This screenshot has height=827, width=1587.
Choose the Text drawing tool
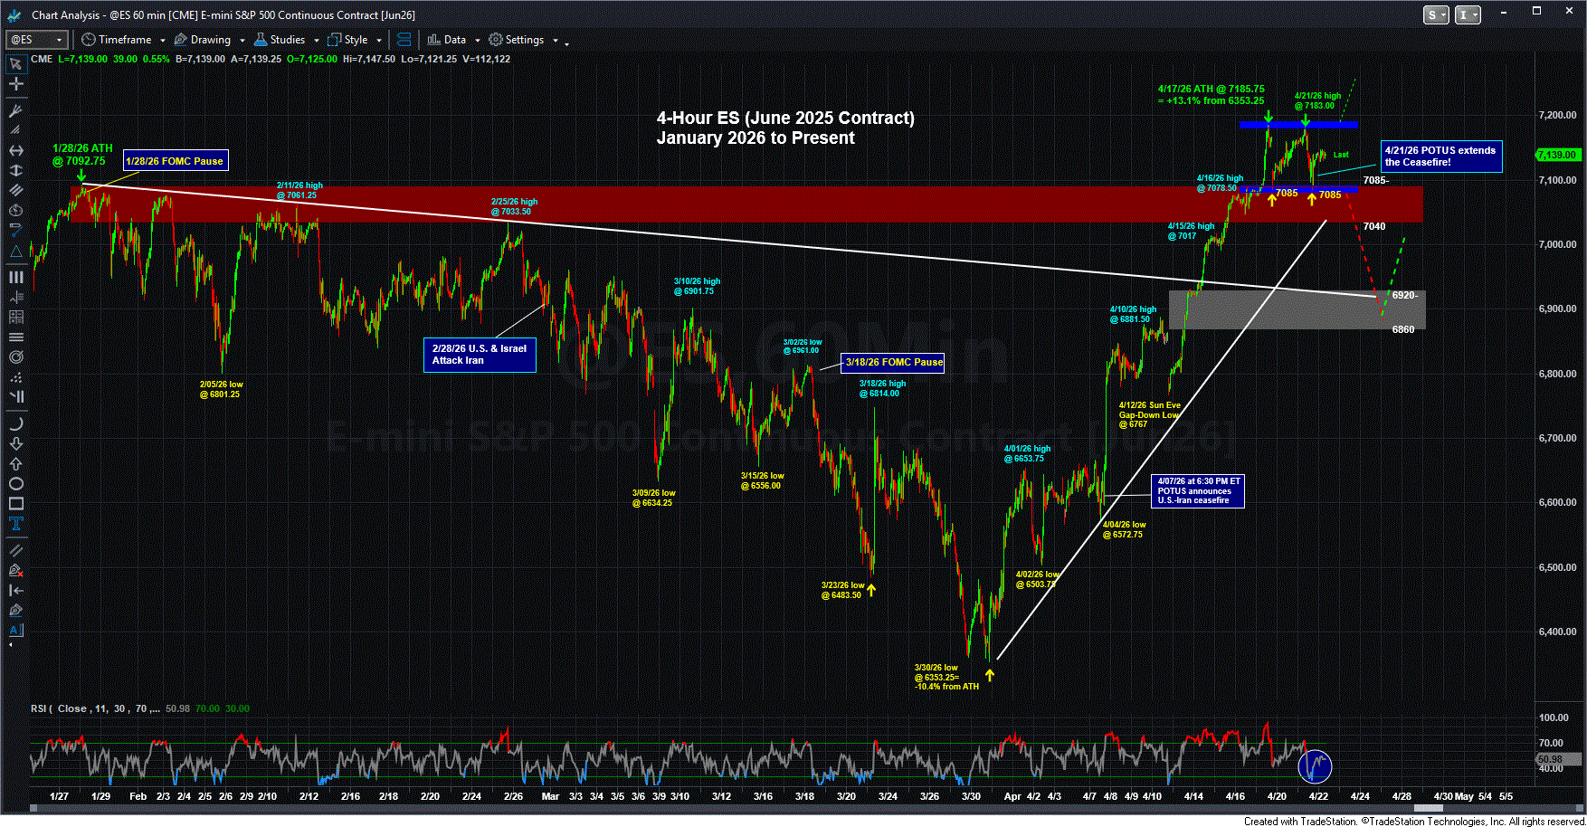tap(15, 524)
